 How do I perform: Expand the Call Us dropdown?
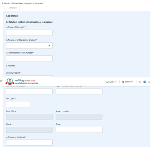111,82
